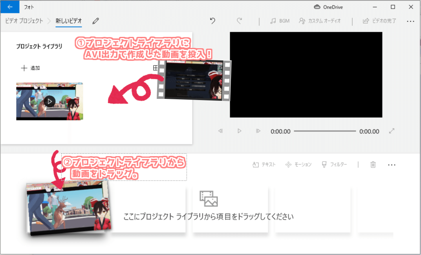Click the black video preview area
Screen dimensions: 421x255
point(306,75)
